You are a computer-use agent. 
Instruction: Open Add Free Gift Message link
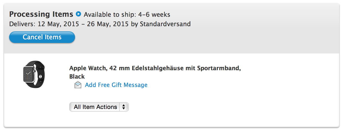[x=116, y=85]
